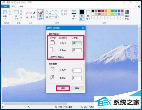
Task: Pick the red color swatch
Action: [x=103, y=11]
